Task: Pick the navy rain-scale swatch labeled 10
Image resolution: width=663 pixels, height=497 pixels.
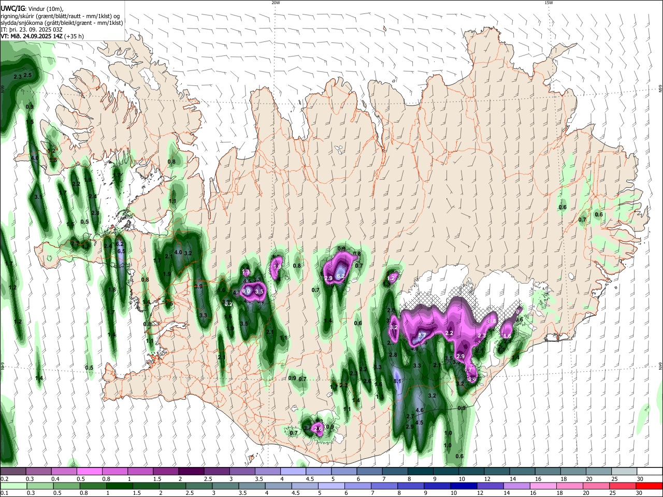Action: [x=464, y=486]
